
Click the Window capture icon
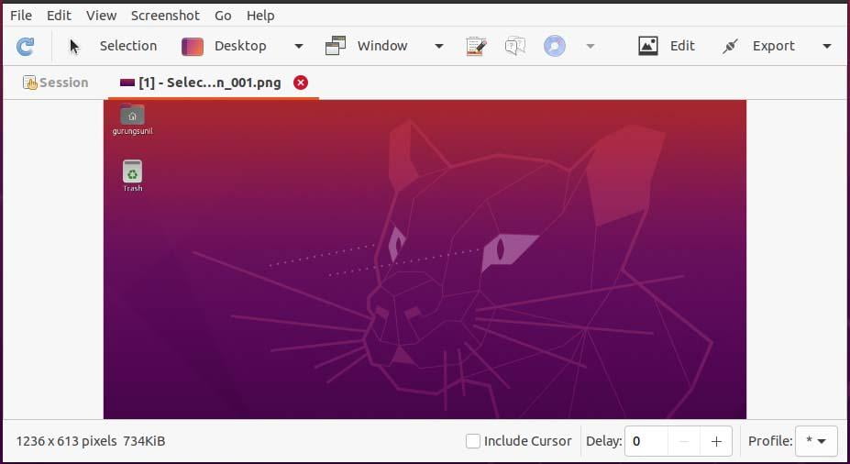[x=336, y=46]
